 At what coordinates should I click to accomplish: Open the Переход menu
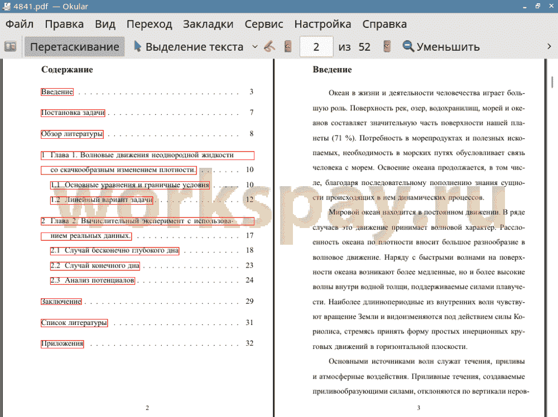pos(149,24)
